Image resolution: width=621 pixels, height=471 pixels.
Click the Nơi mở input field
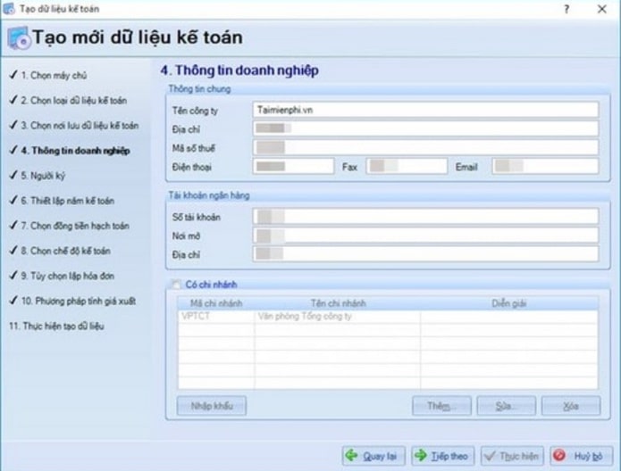tap(425, 235)
